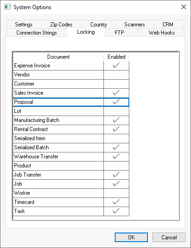Disable locking for Timecard
191x248 pixels.
pyautogui.click(x=116, y=202)
